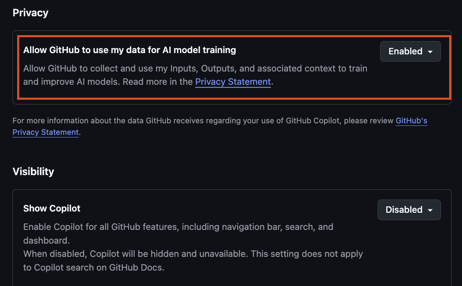The width and height of the screenshot is (462, 286).
Task: Click the word "Enabled" in the AI training button
Action: 405,51
